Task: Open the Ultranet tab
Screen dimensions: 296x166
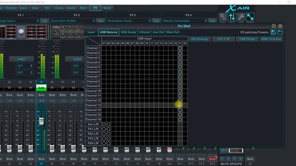Action: click(144, 32)
